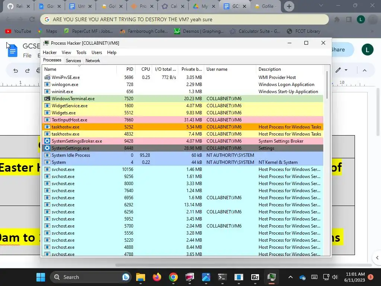
Task: Open Process Hacker taskbar icon
Action: pyautogui.click(x=271, y=277)
